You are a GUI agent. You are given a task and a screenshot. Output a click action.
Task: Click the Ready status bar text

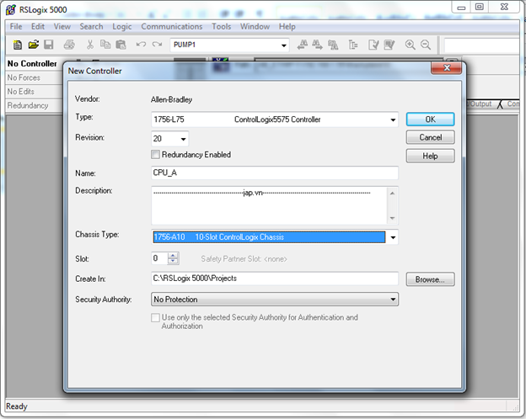(x=17, y=406)
